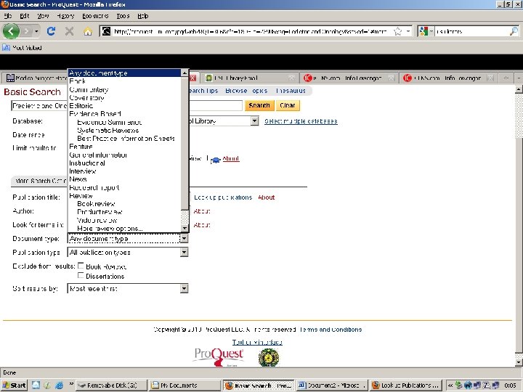
Task: Click the browser Back arrow button
Action: pos(11,31)
